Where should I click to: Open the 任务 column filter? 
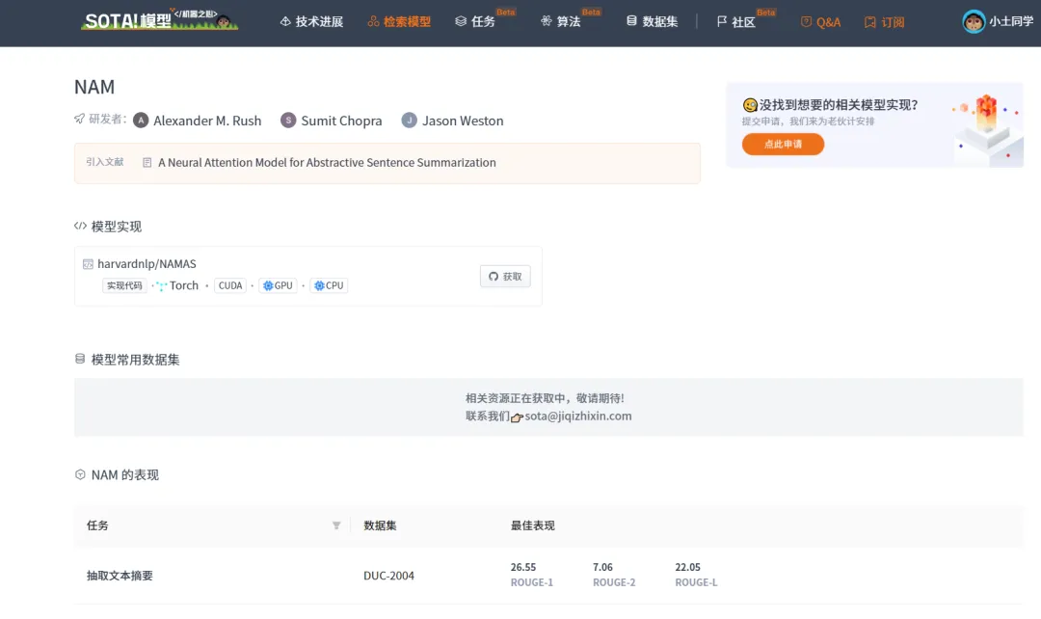pyautogui.click(x=336, y=525)
